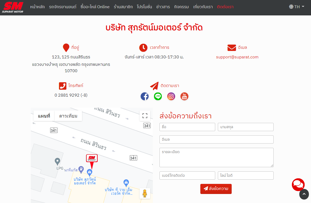The height and width of the screenshot is (203, 311).
Task: Open the Instagram social icon
Action: pos(171,96)
